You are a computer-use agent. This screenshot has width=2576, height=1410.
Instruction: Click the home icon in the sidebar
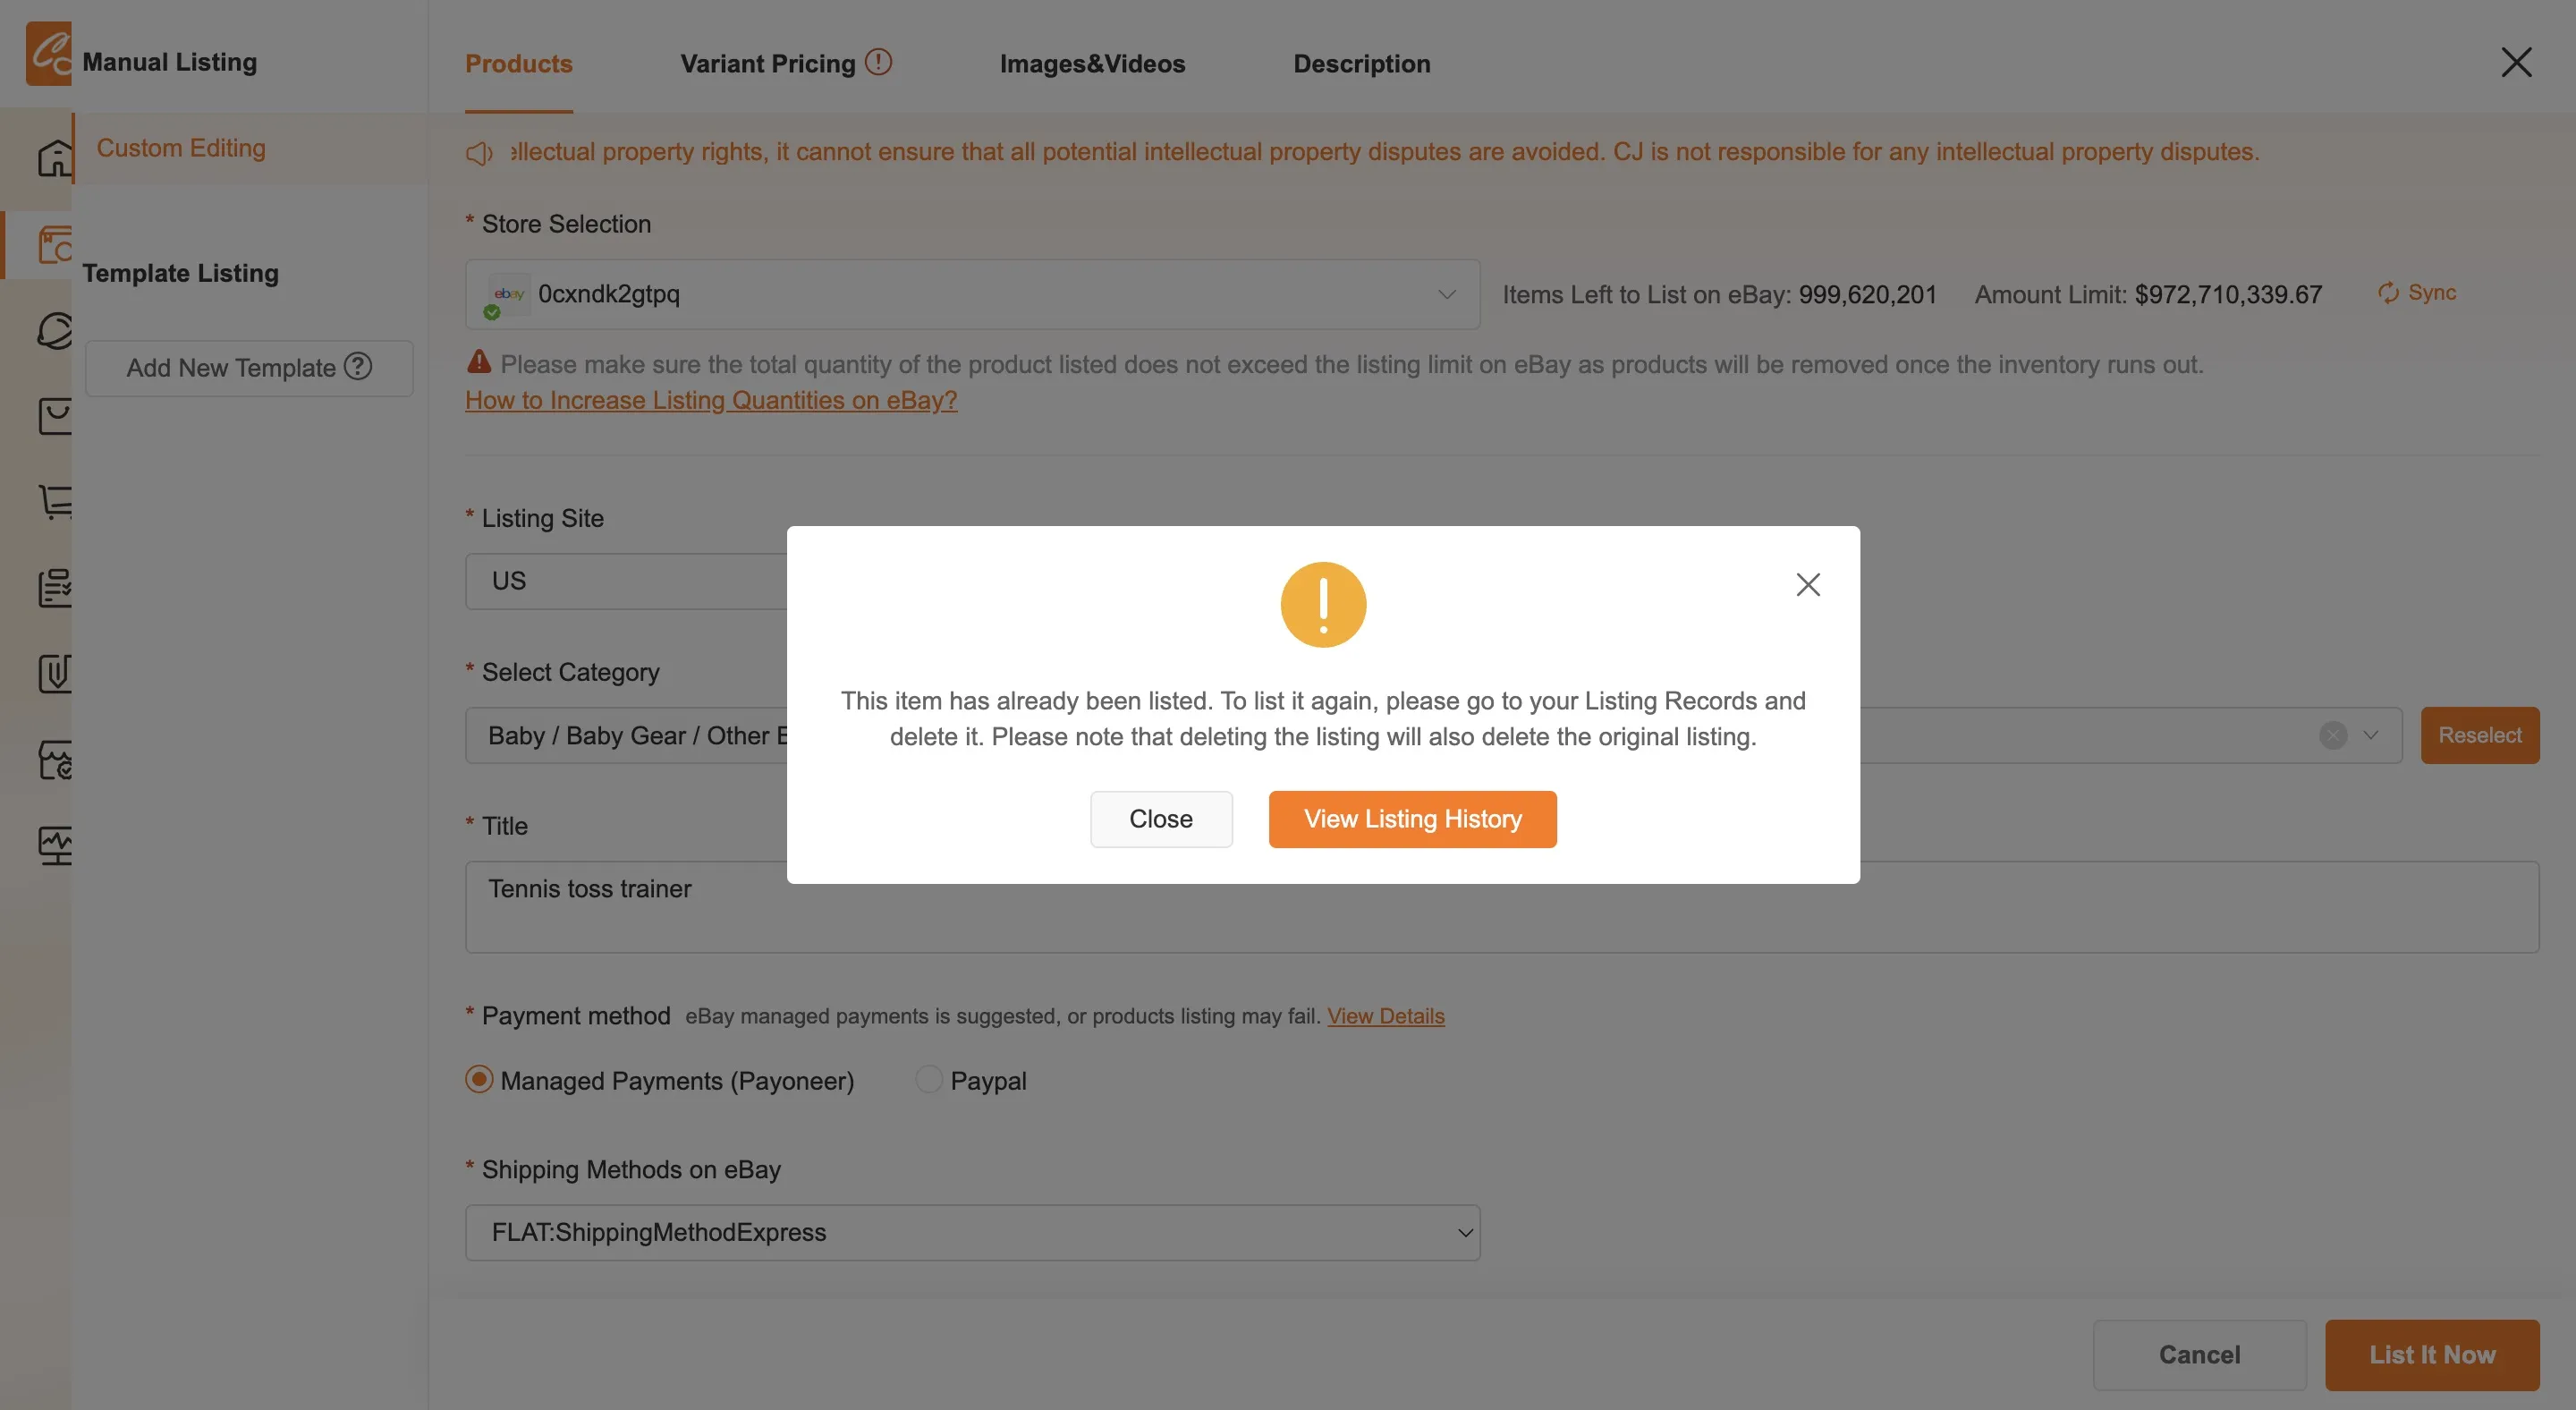[54, 157]
